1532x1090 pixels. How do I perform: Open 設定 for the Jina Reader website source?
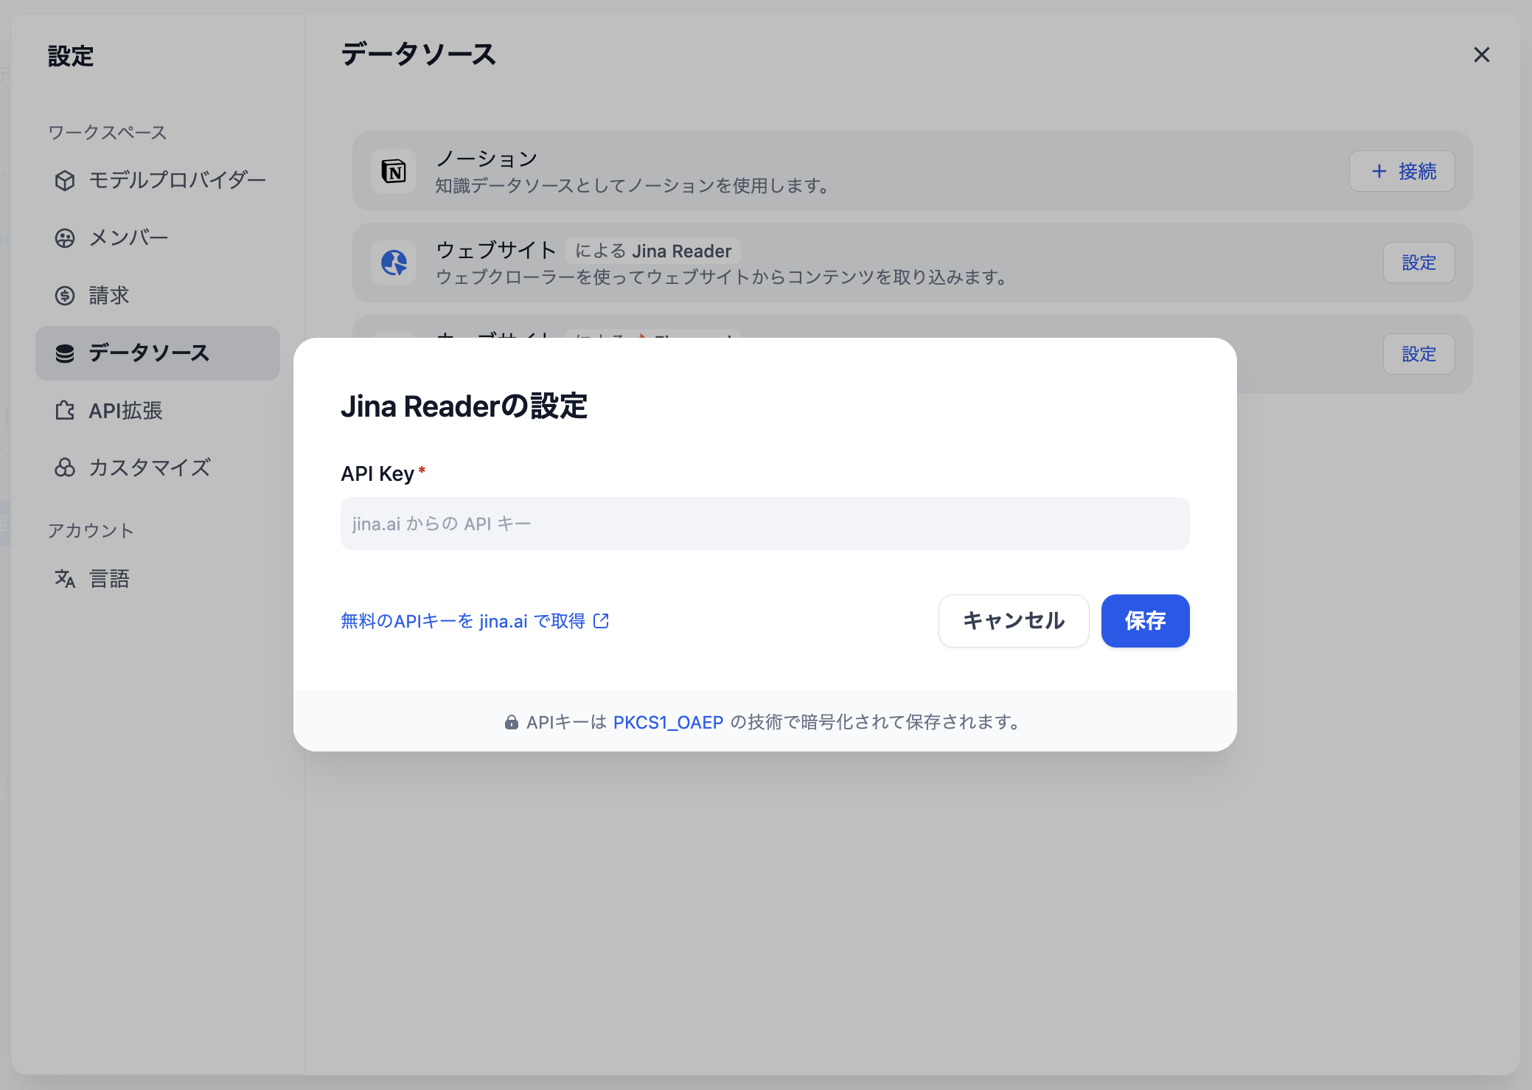[x=1418, y=263]
